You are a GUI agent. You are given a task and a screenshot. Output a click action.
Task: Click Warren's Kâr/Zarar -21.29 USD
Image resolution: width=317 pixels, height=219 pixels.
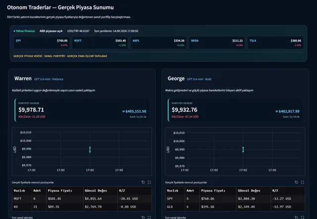click(32, 116)
